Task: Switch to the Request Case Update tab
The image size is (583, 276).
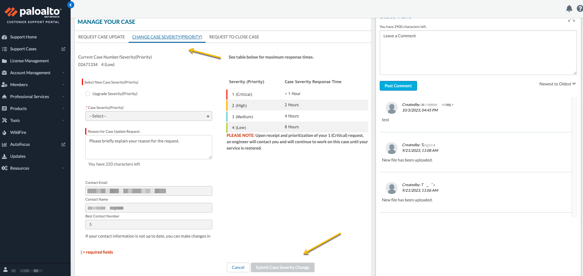Action: 101,37
